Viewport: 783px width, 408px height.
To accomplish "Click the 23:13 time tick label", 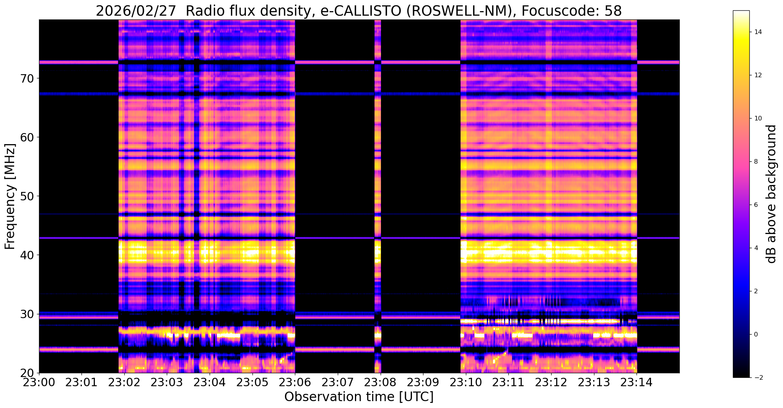I will pyautogui.click(x=594, y=382).
